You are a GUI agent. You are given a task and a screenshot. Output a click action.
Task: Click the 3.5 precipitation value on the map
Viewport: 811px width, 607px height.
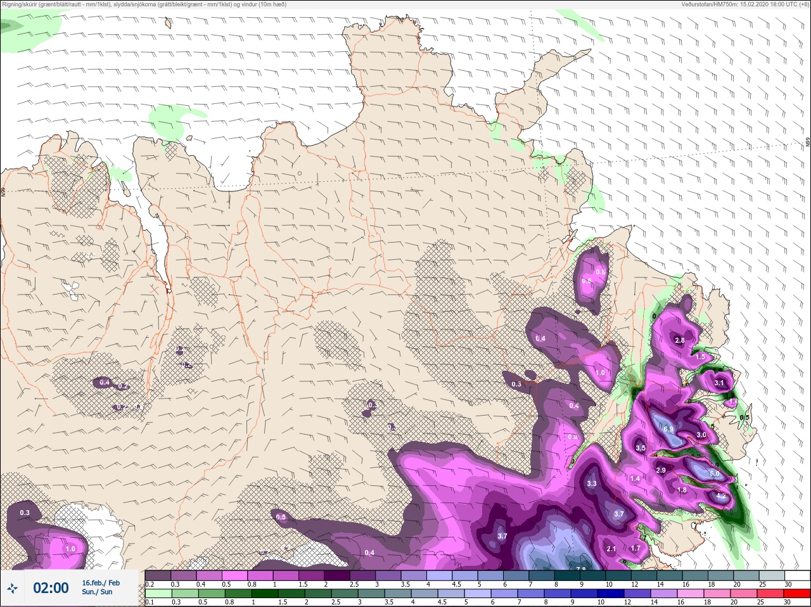coord(641,448)
